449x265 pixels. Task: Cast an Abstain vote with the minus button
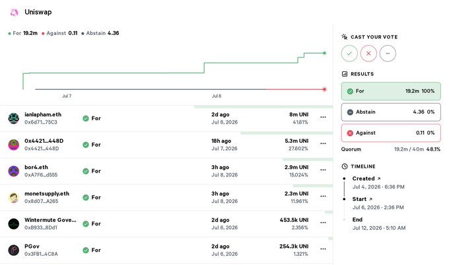388,54
